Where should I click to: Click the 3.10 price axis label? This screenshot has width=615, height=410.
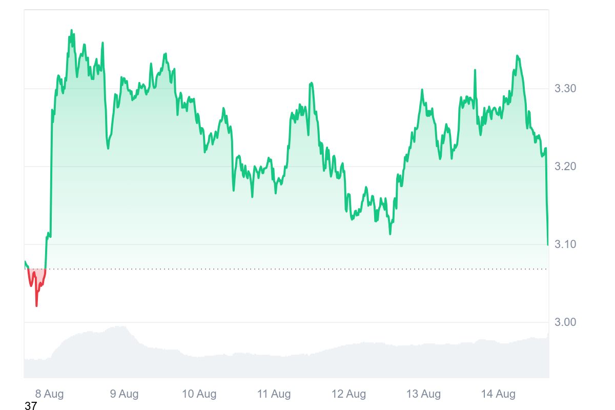[x=565, y=244]
